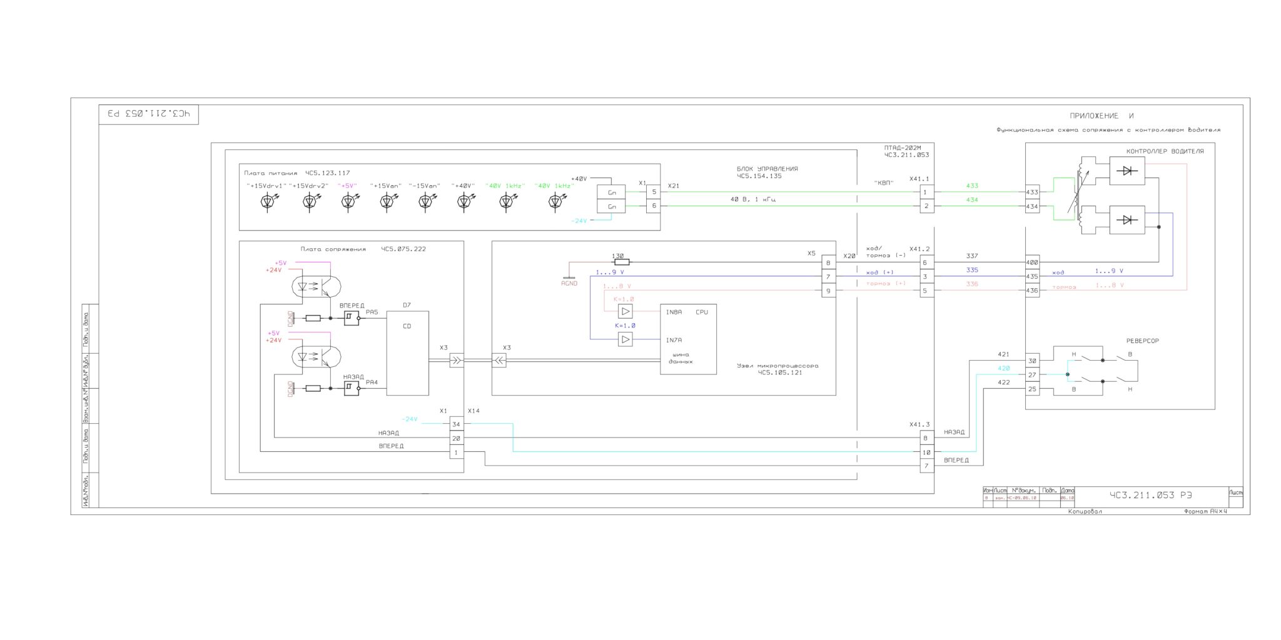Select the LED symbol under magenta "+5V" on the power board
The image size is (1281, 640).
tap(348, 201)
